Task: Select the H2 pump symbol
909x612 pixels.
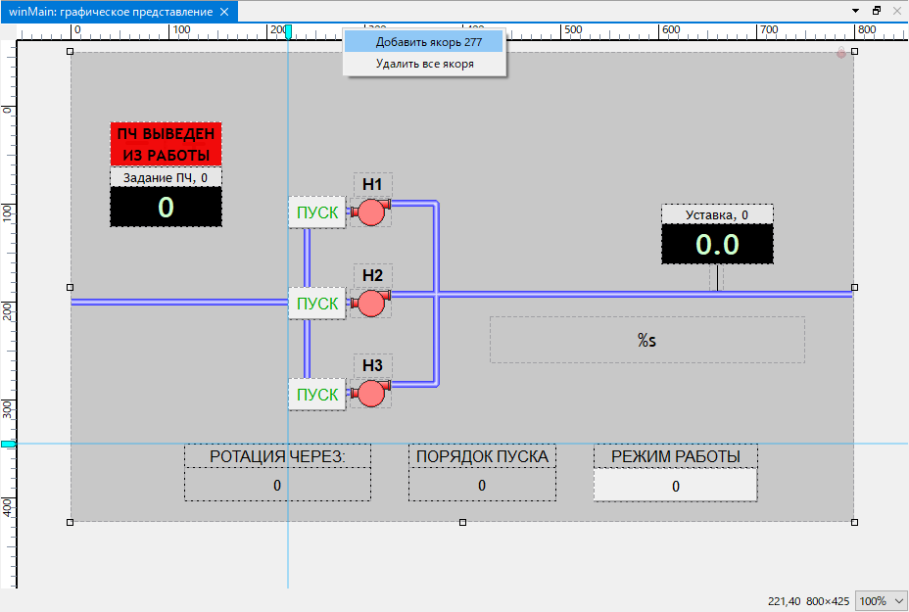Action: 371,304
